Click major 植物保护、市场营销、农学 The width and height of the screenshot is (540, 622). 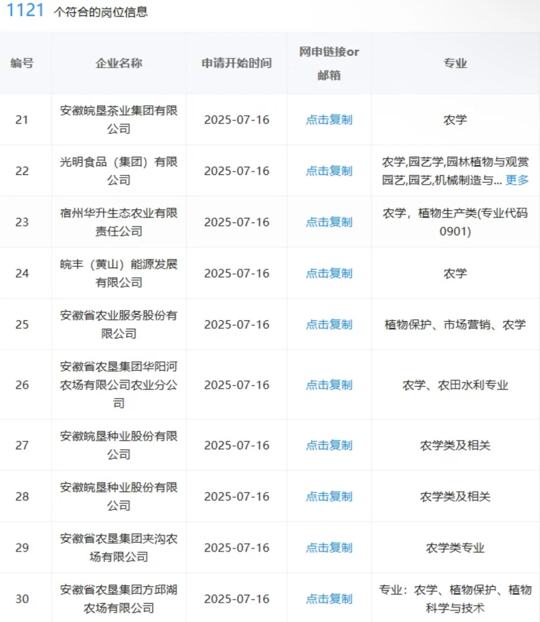[x=455, y=325]
